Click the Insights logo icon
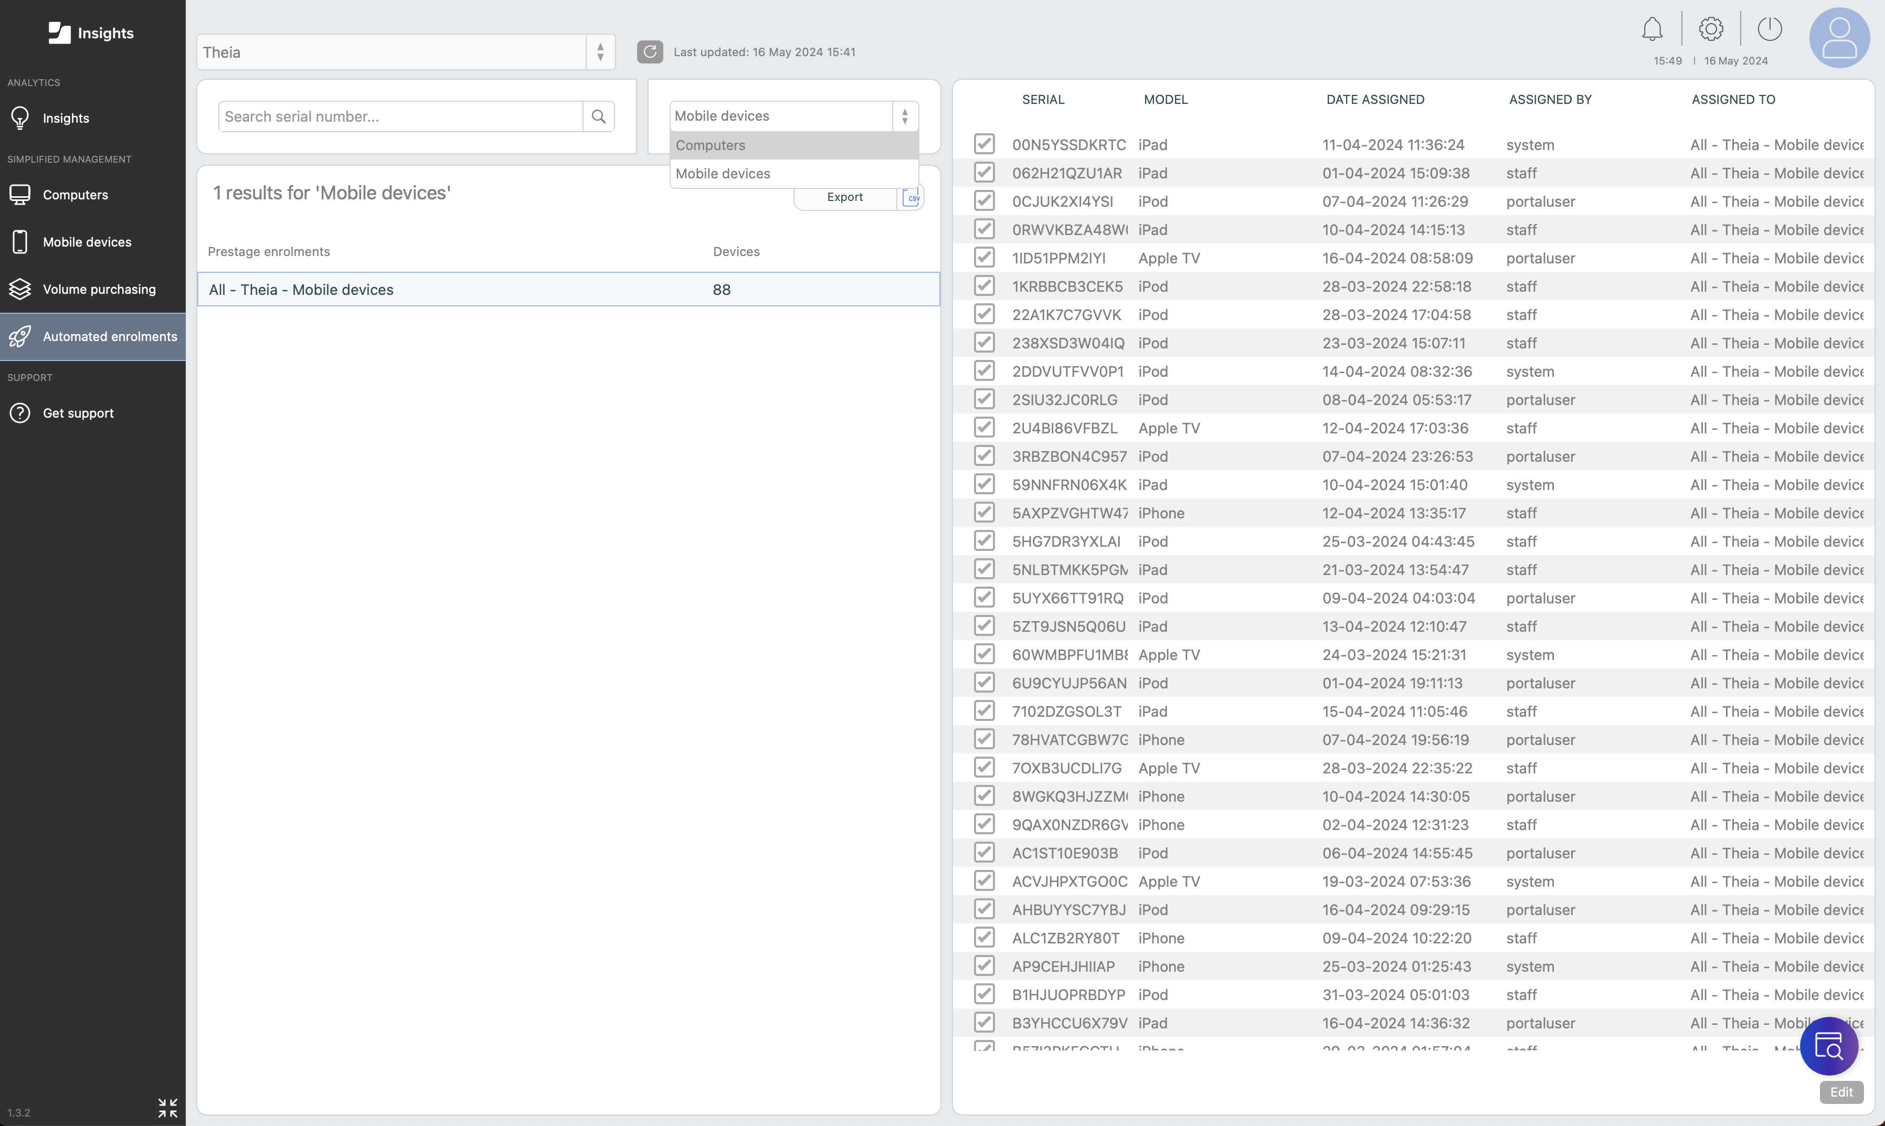Image resolution: width=1885 pixels, height=1126 pixels. [x=59, y=33]
